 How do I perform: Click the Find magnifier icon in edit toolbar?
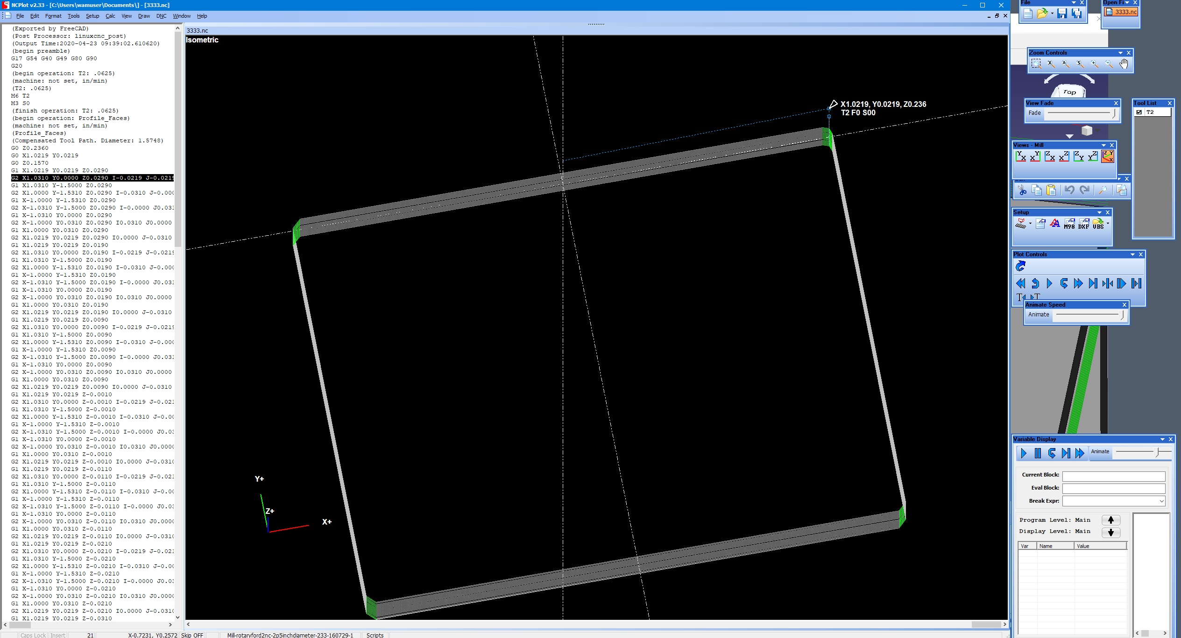[1103, 190]
